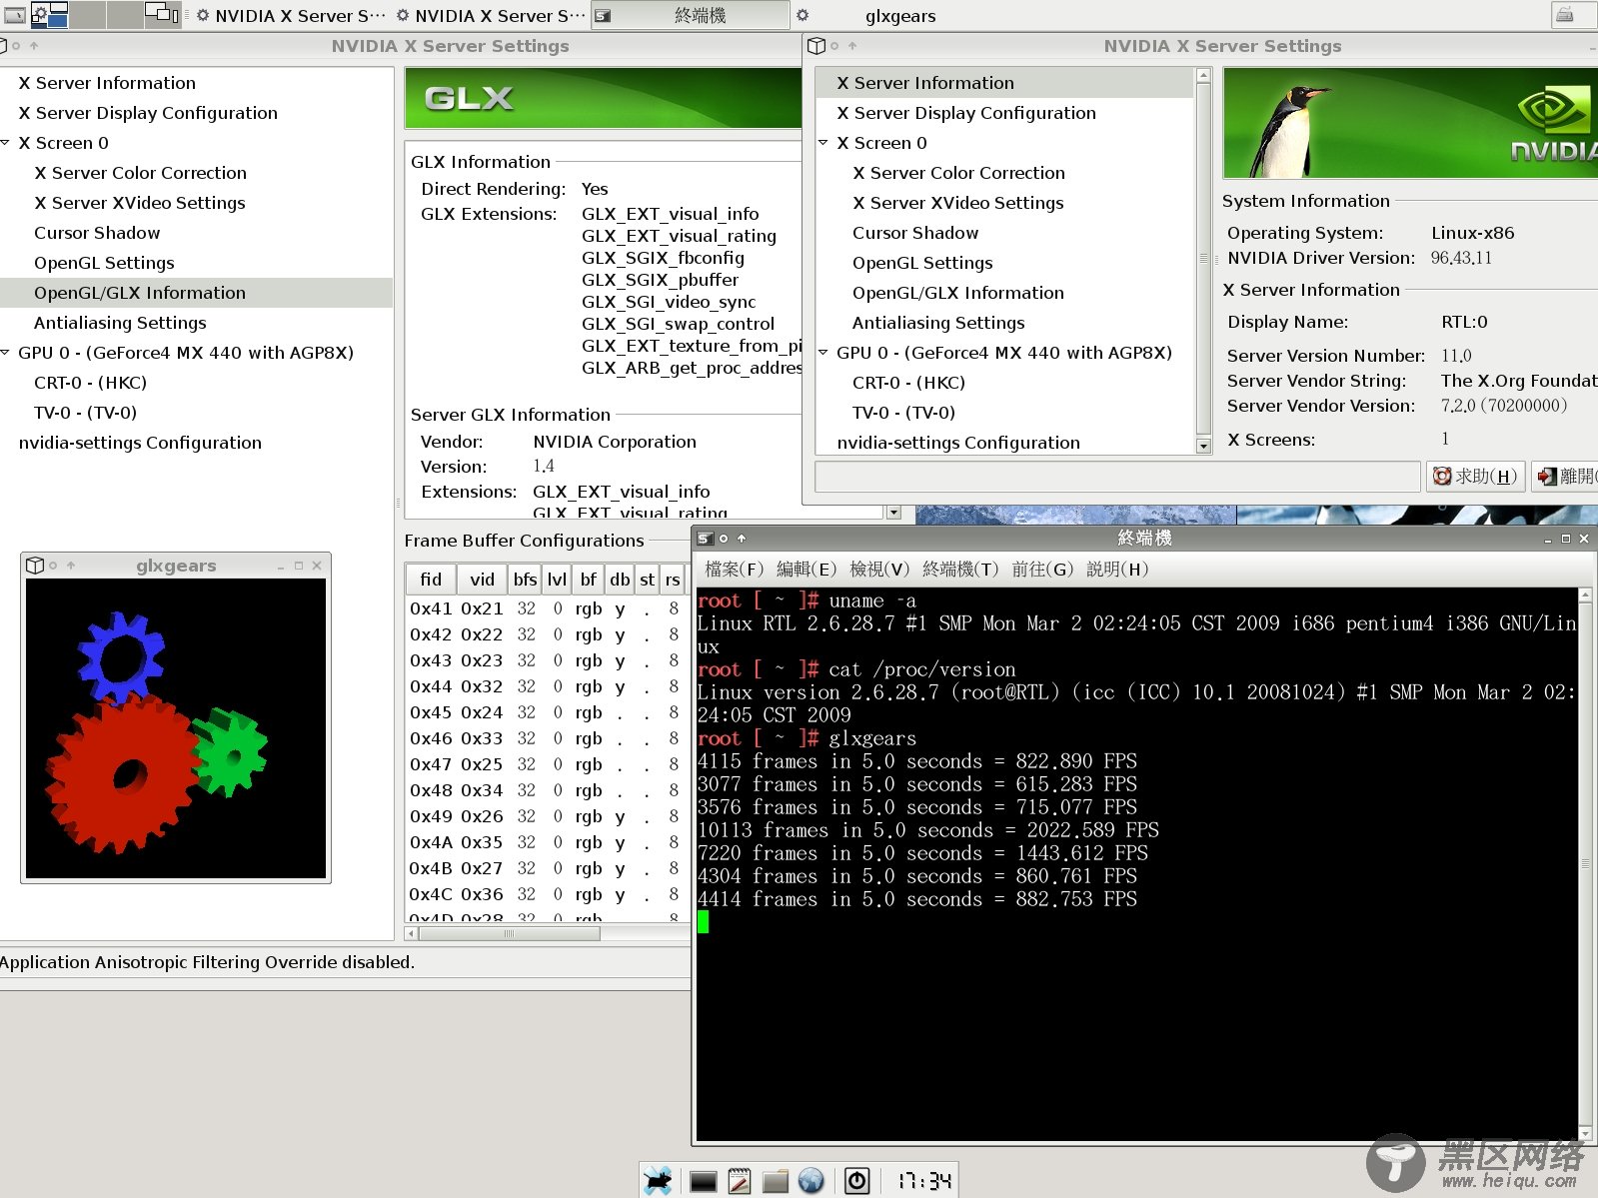This screenshot has height=1198, width=1598.
Task: Collapse X Screen 0 in the GLX window tree
Action: tap(6, 143)
